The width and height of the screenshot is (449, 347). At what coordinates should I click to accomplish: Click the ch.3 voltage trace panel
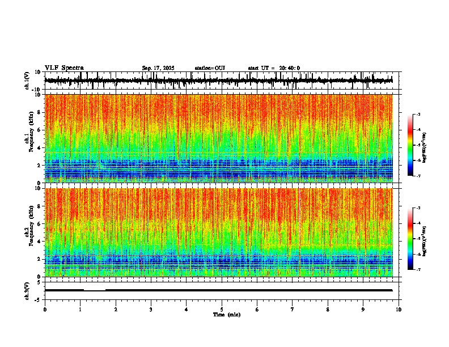(223, 291)
